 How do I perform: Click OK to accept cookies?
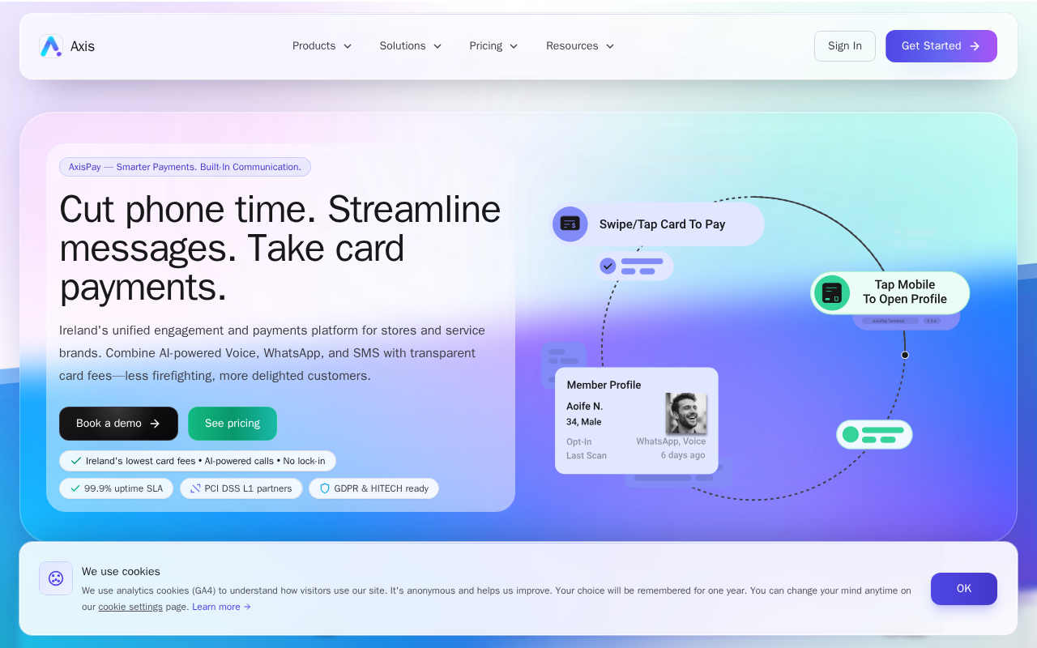pos(964,589)
